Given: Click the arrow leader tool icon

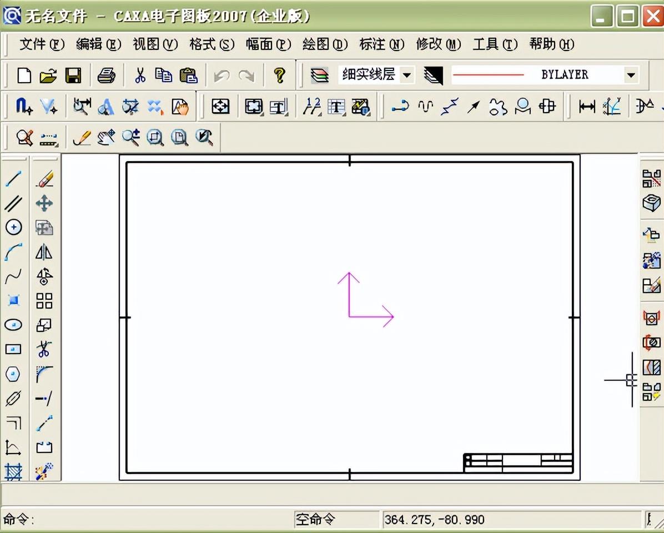Looking at the screenshot, I should (x=474, y=107).
